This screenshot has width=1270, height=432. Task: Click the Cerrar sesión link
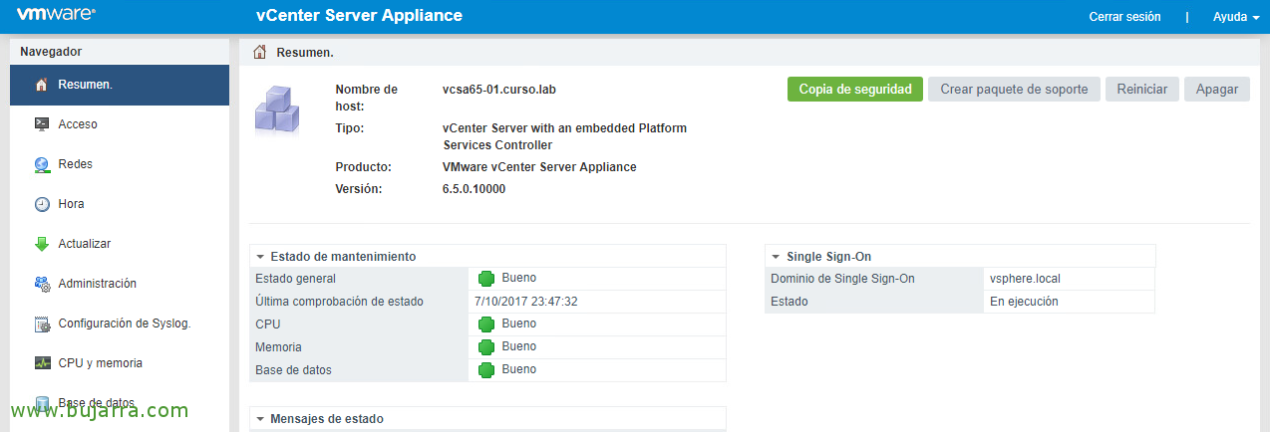coord(1124,17)
